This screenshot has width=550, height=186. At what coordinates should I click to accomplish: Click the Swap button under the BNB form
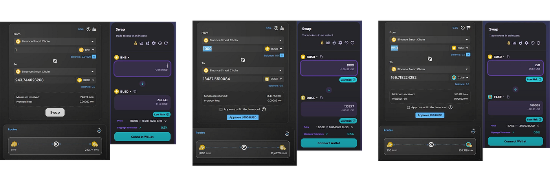click(55, 112)
